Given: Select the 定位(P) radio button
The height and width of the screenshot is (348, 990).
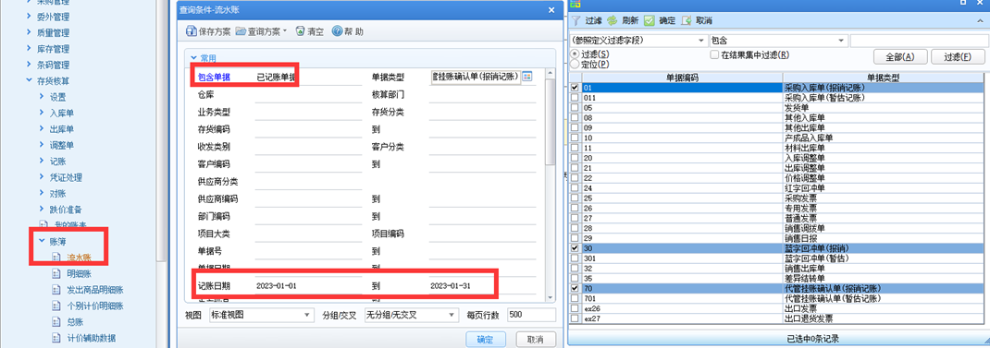Looking at the screenshot, I should click(x=575, y=65).
